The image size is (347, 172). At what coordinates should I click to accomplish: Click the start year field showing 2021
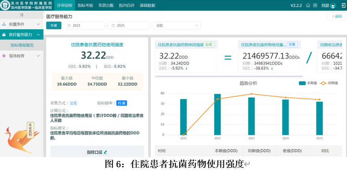[84, 25]
